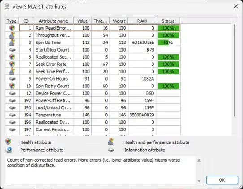Click the S.M.A.R.T. dialog title bar icon
Image resolution: width=243 pixels, height=189 pixels.
7,7
